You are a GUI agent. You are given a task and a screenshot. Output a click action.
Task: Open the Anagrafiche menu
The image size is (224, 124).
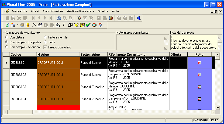pos(19,11)
